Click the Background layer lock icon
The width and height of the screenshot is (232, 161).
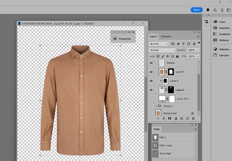(192, 113)
